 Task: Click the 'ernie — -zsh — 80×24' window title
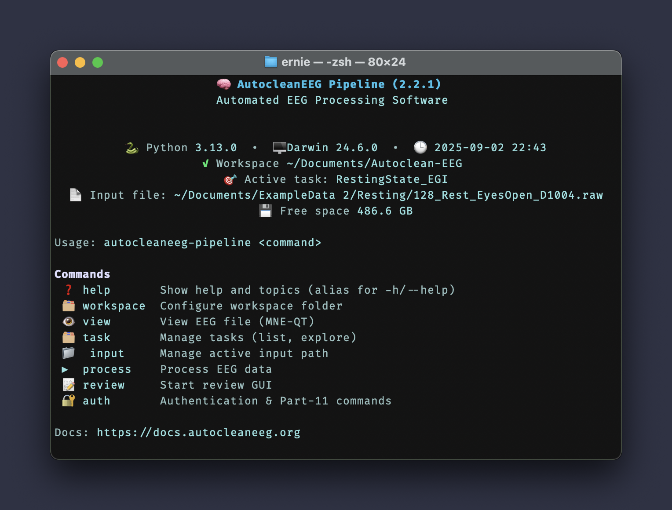(x=343, y=62)
